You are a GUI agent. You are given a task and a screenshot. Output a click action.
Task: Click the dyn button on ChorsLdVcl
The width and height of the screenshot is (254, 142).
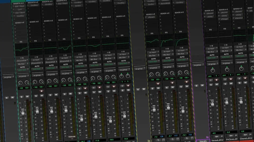[245, 135]
